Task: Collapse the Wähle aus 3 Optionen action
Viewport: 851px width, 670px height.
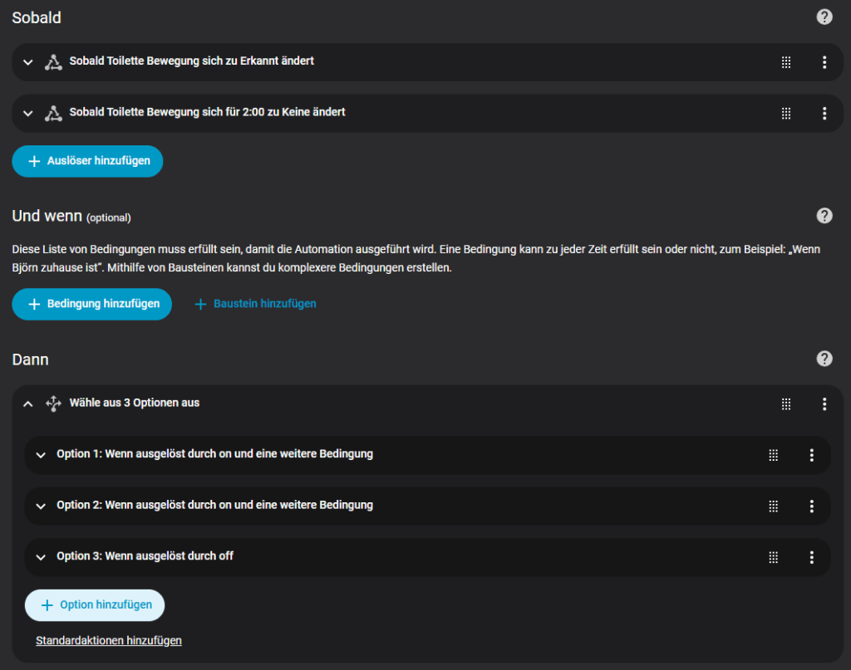Action: coord(27,403)
